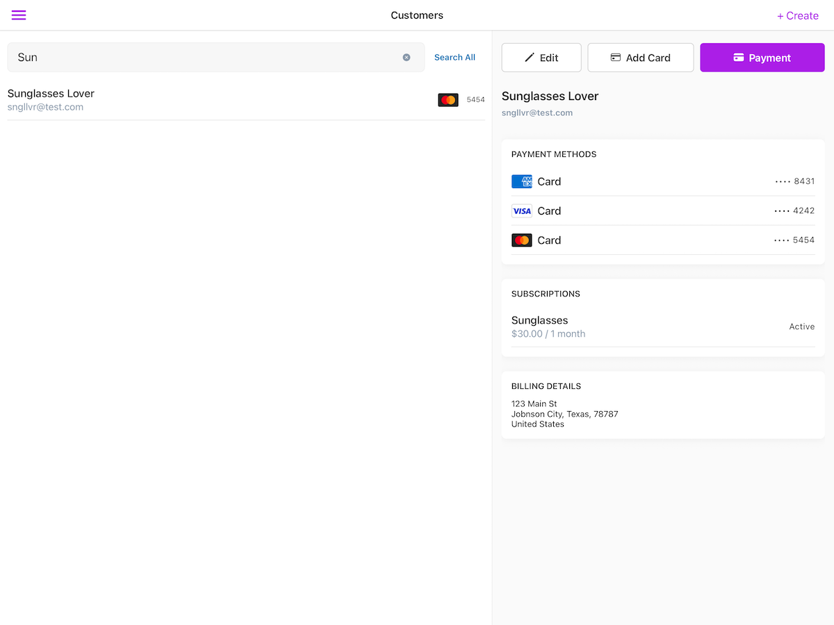
Task: Click the Mastercard icon in the customer list row
Action: click(x=448, y=100)
